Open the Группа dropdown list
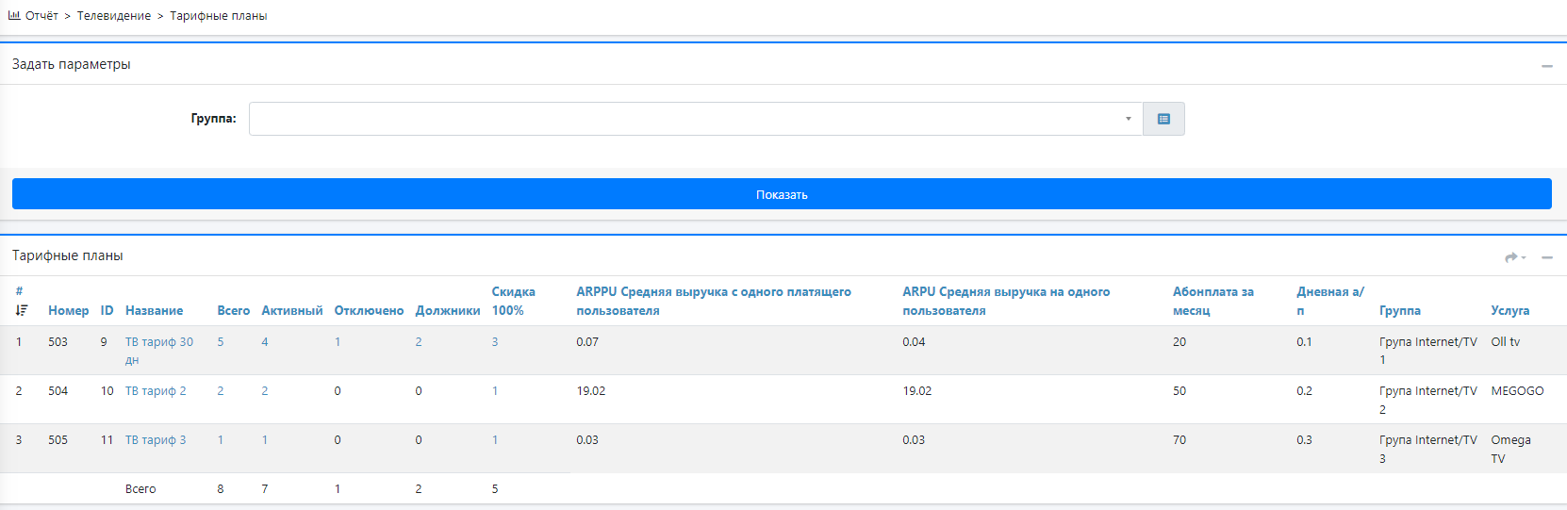Image resolution: width=1567 pixels, height=510 pixels. (x=695, y=119)
